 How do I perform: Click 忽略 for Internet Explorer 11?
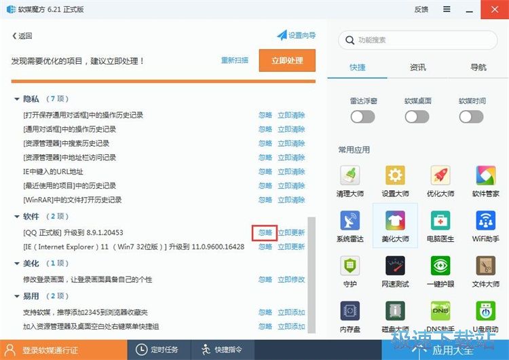[265, 247]
